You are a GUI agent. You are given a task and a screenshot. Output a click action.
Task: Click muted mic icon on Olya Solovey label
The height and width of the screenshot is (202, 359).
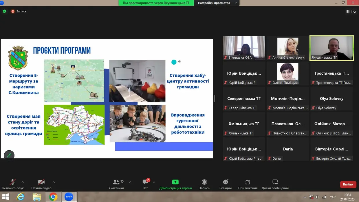313,108
